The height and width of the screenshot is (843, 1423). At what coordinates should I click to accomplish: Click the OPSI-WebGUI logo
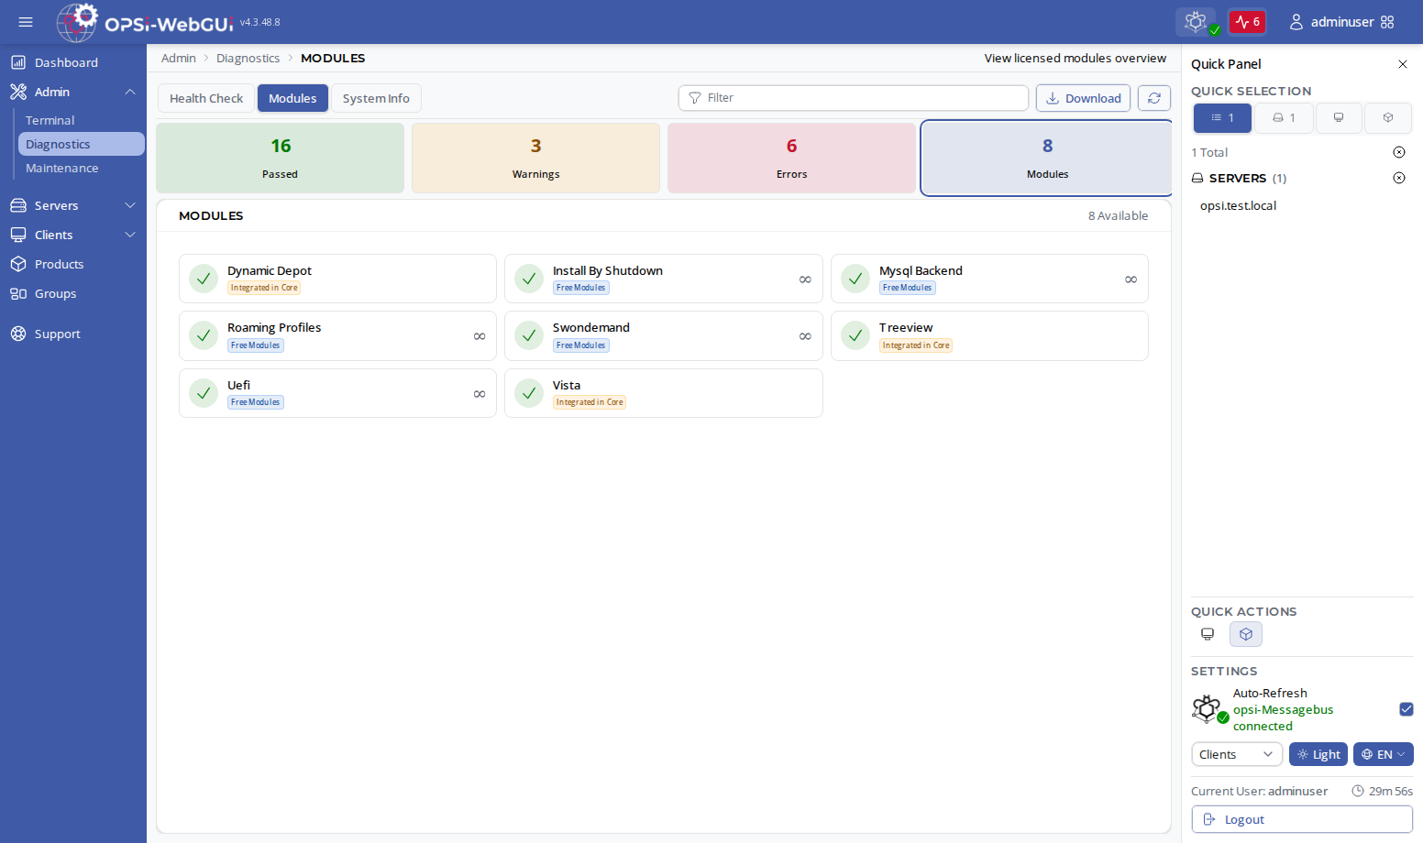coord(145,22)
